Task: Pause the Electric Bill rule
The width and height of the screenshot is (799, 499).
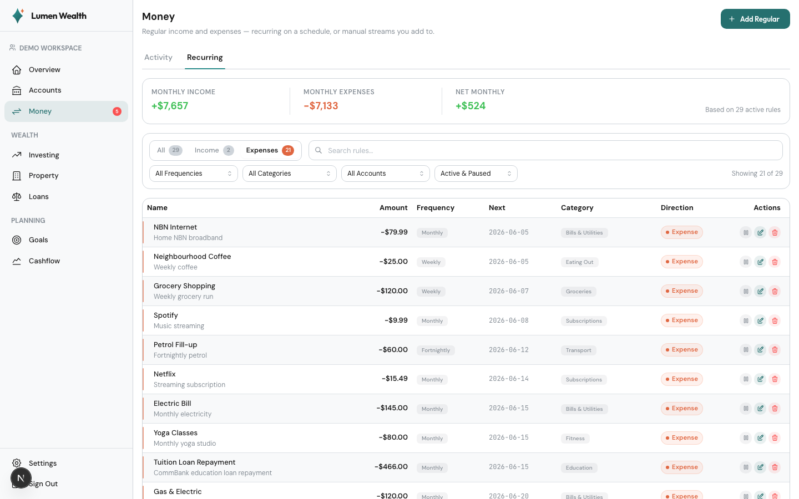Action: click(746, 409)
